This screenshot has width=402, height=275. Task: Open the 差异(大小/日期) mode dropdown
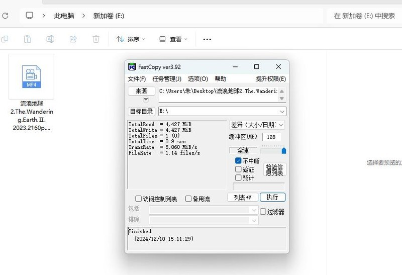click(257, 125)
